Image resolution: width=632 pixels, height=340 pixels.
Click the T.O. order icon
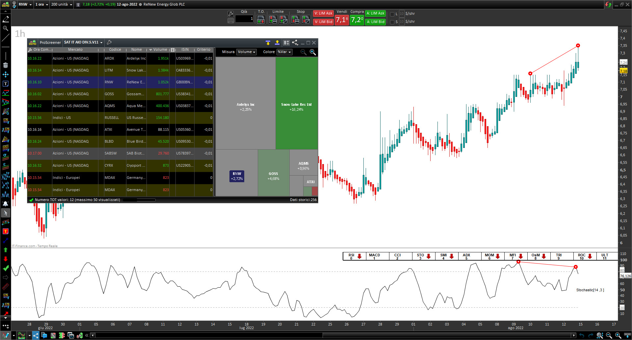(x=261, y=20)
